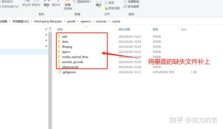Click the highlighted item in navigation pane
Image resolution: width=223 pixels, height=129 pixels.
pyautogui.click(x=24, y=52)
